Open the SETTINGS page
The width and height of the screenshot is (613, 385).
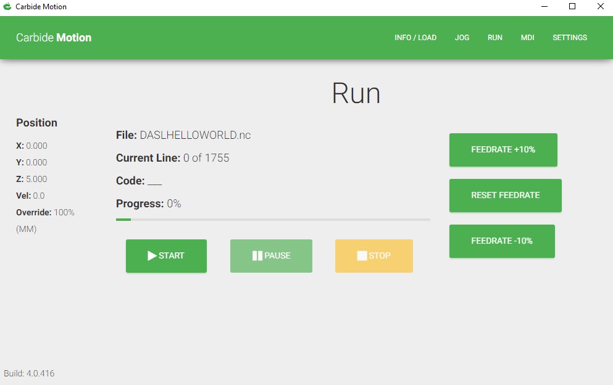tap(570, 38)
